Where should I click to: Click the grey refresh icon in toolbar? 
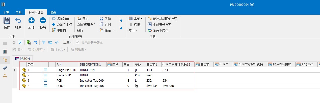coord(14,42)
